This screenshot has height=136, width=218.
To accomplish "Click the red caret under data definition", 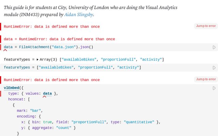I will (x=5, y=50).
